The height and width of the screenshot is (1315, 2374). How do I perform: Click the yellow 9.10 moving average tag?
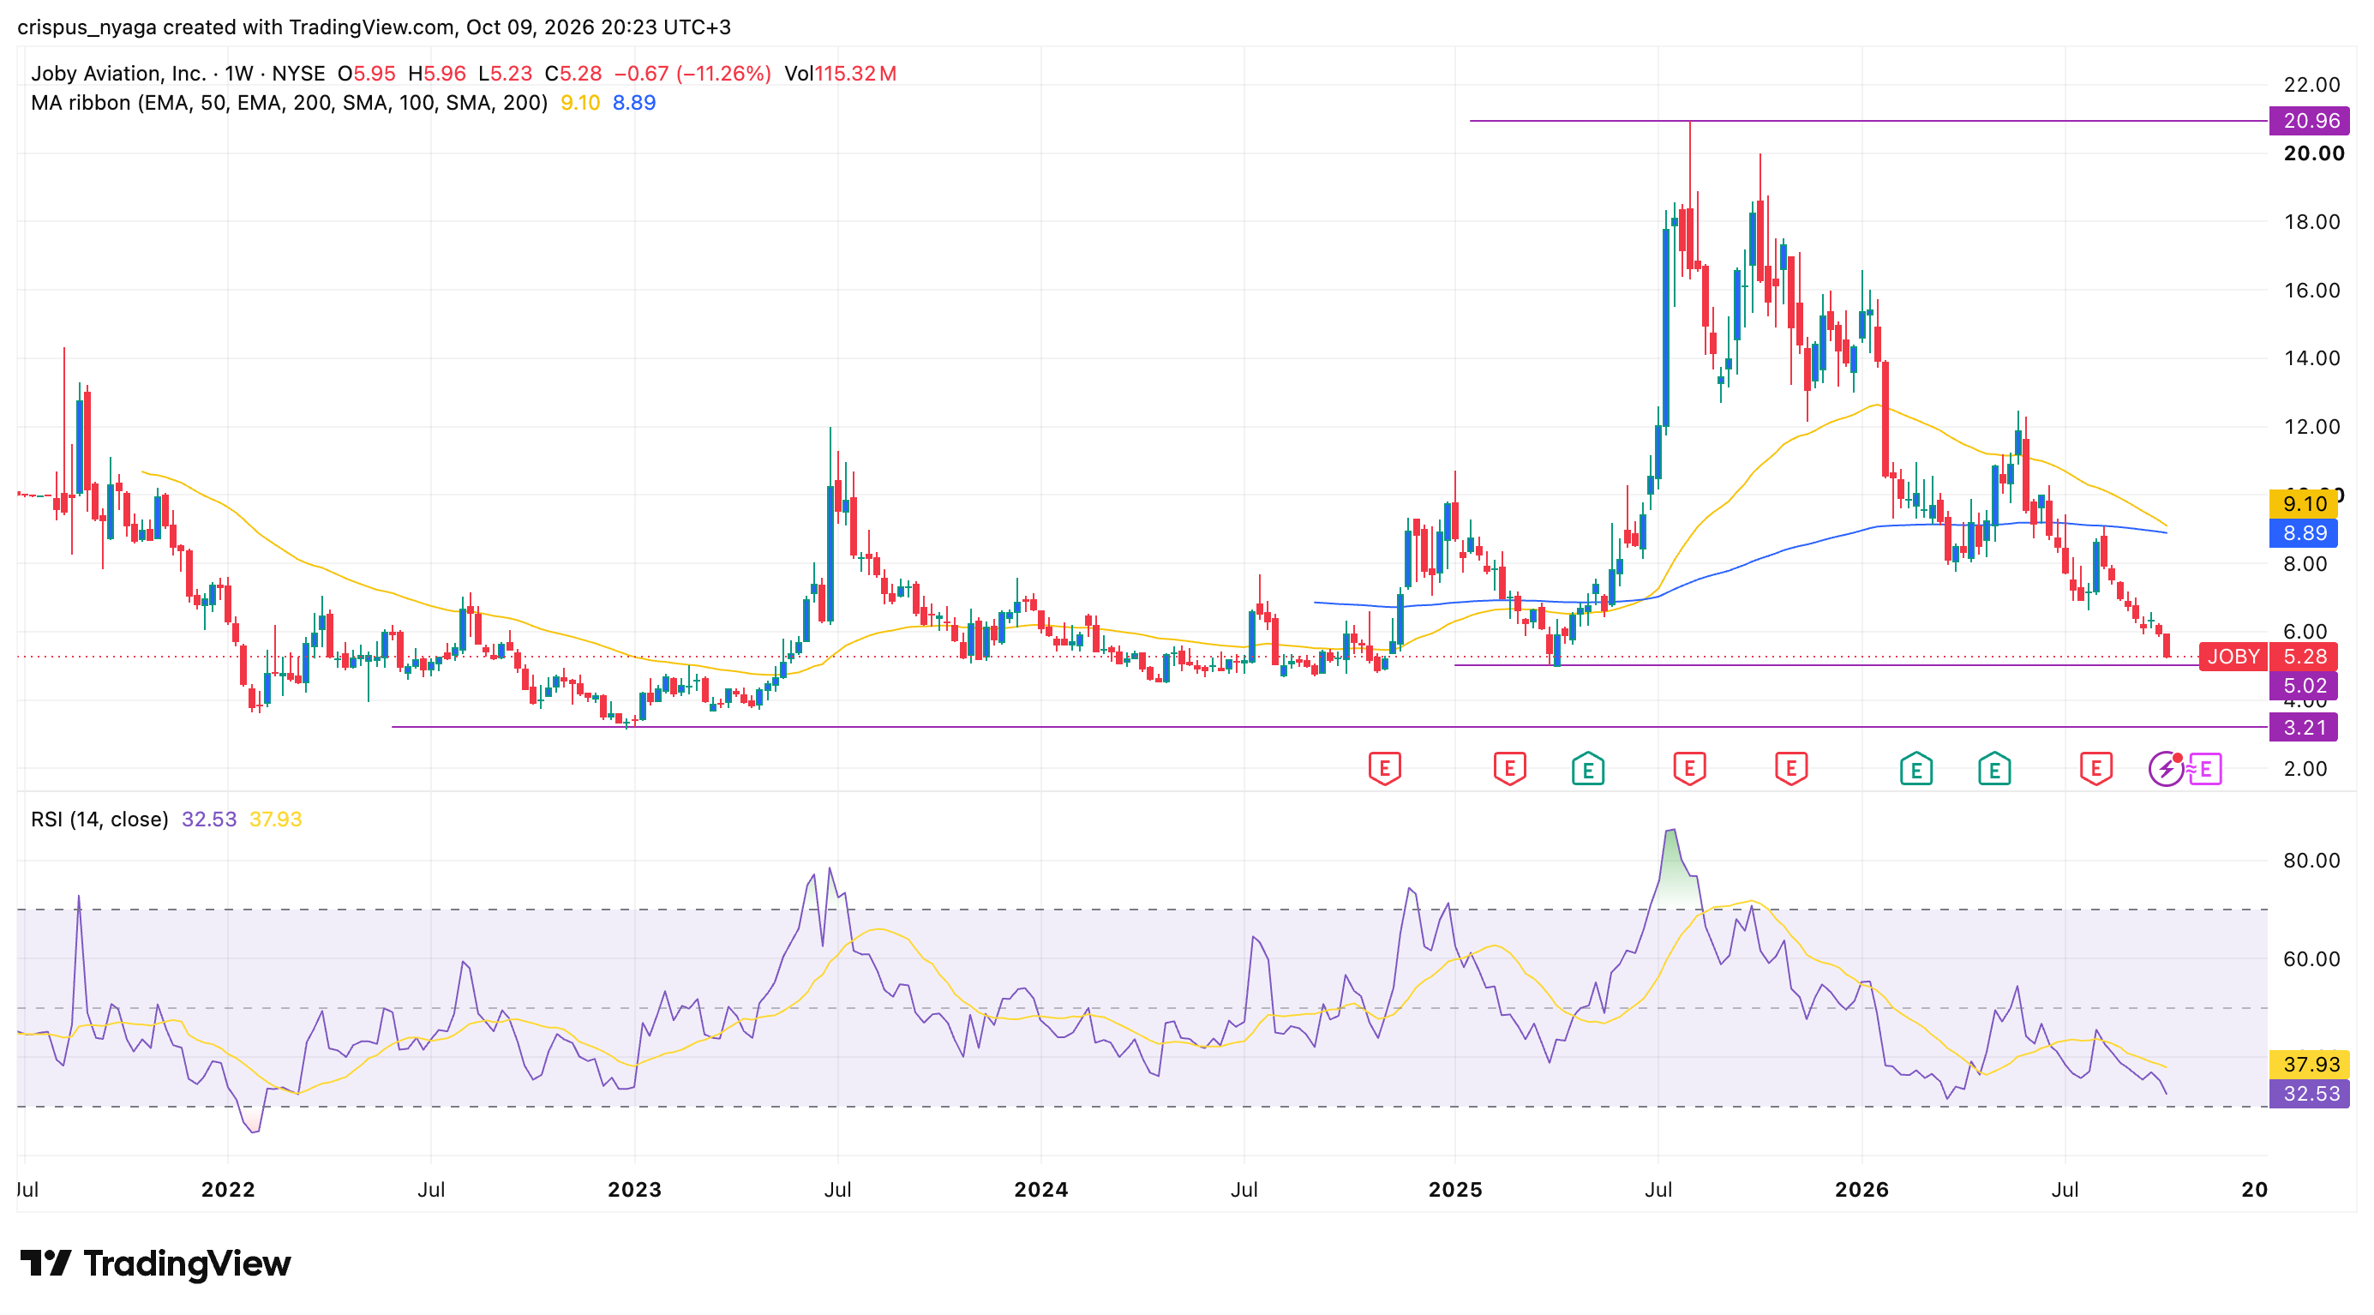pos(2304,503)
